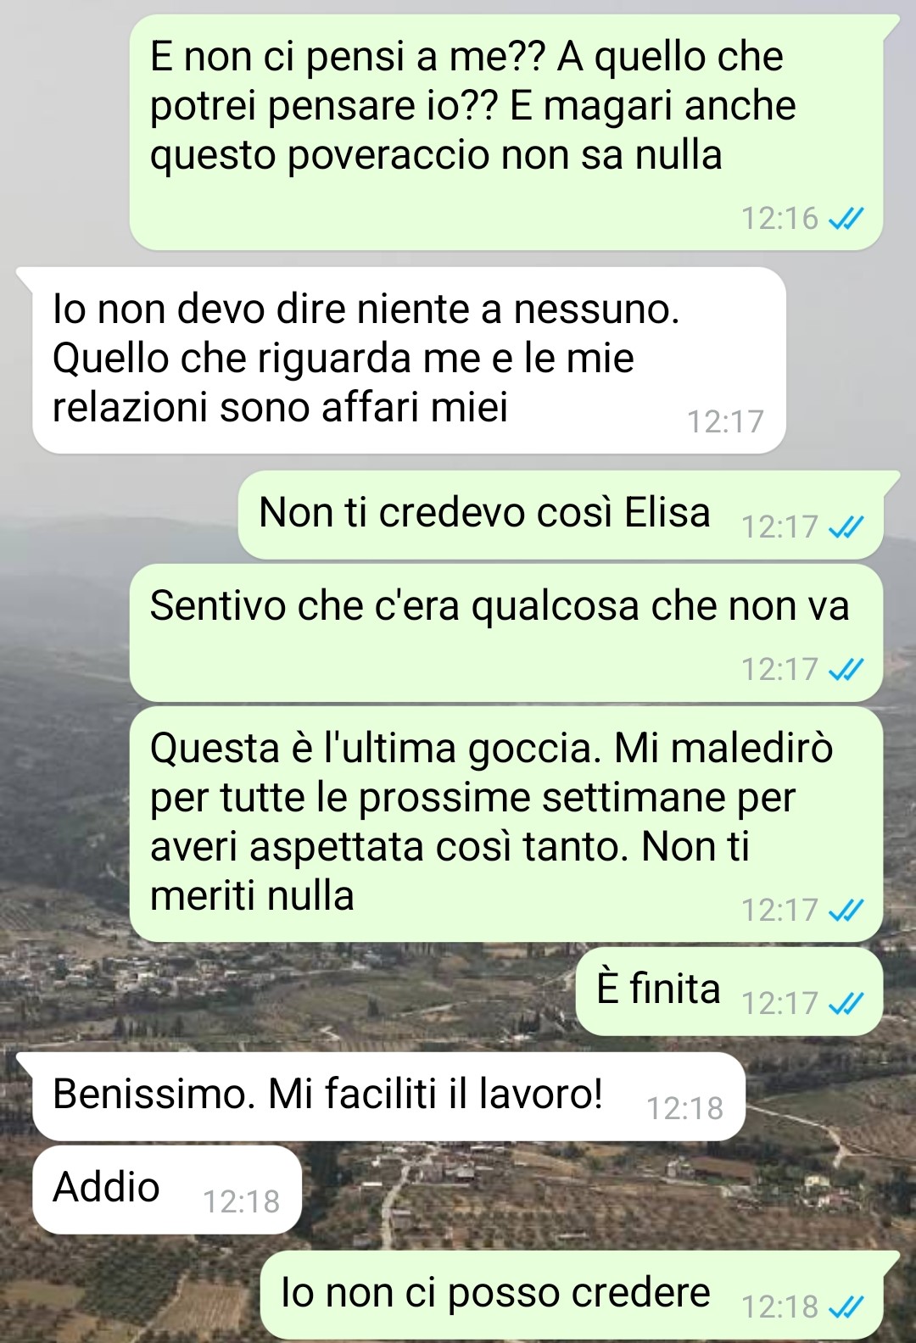
Task: Tap read ticks on 'Non ti credevo così Elisa'
Action: pos(846,528)
